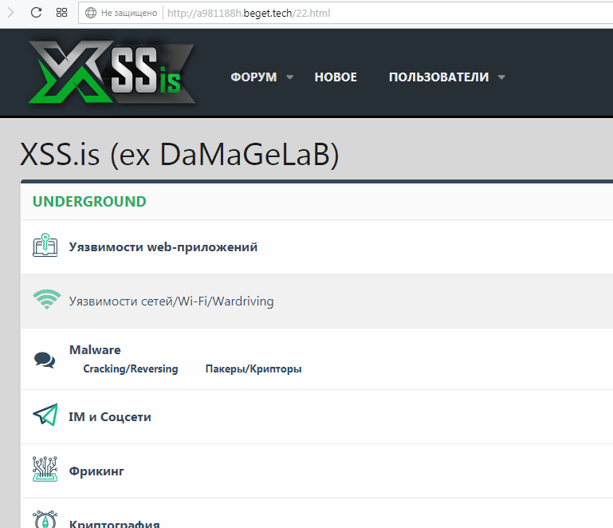Go forward with the browser arrow
Image resolution: width=613 pixels, height=528 pixels.
tap(10, 13)
